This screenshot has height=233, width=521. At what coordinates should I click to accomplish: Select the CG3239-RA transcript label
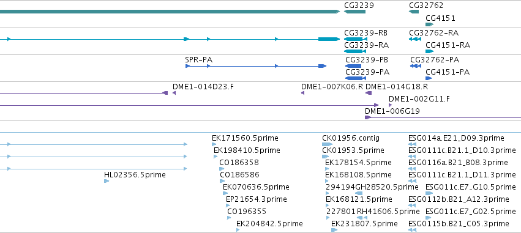(367, 45)
